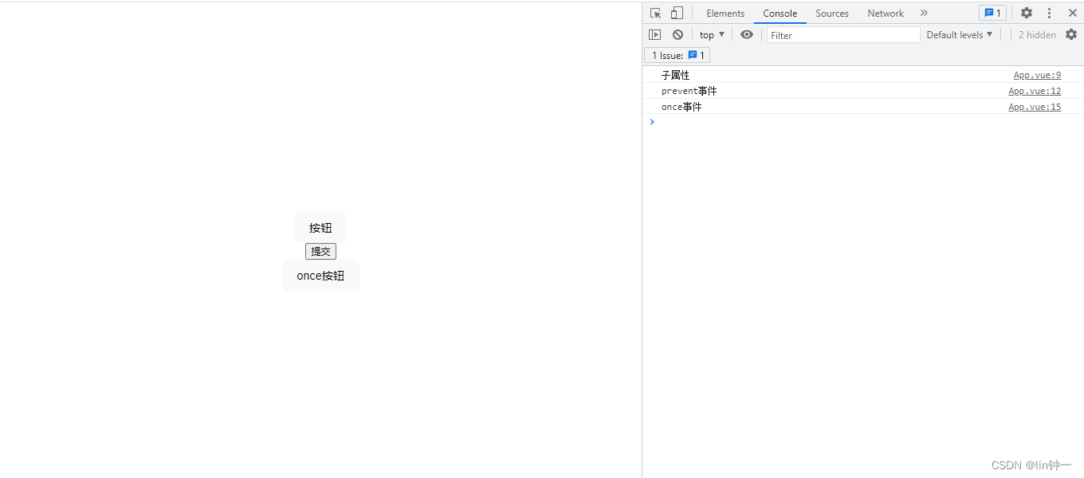Click the 1 Issue button
This screenshot has height=478, width=1084.
pyautogui.click(x=677, y=56)
